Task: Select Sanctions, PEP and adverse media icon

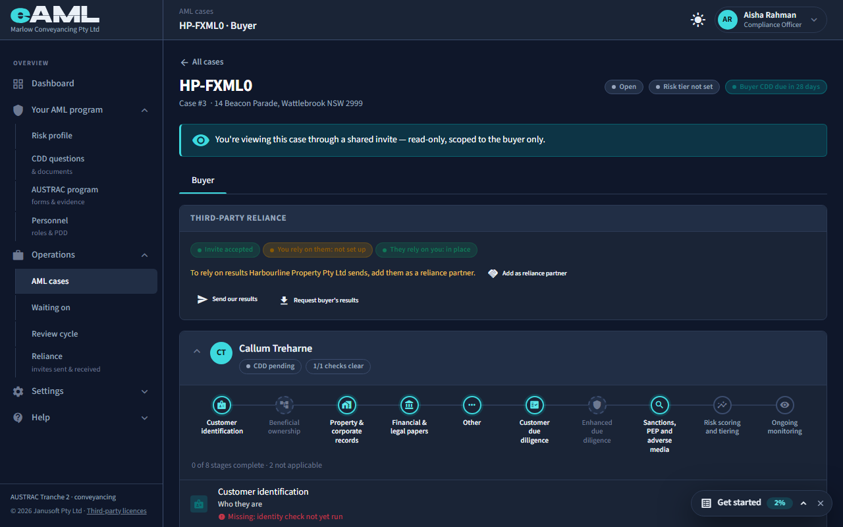Action: tap(659, 404)
